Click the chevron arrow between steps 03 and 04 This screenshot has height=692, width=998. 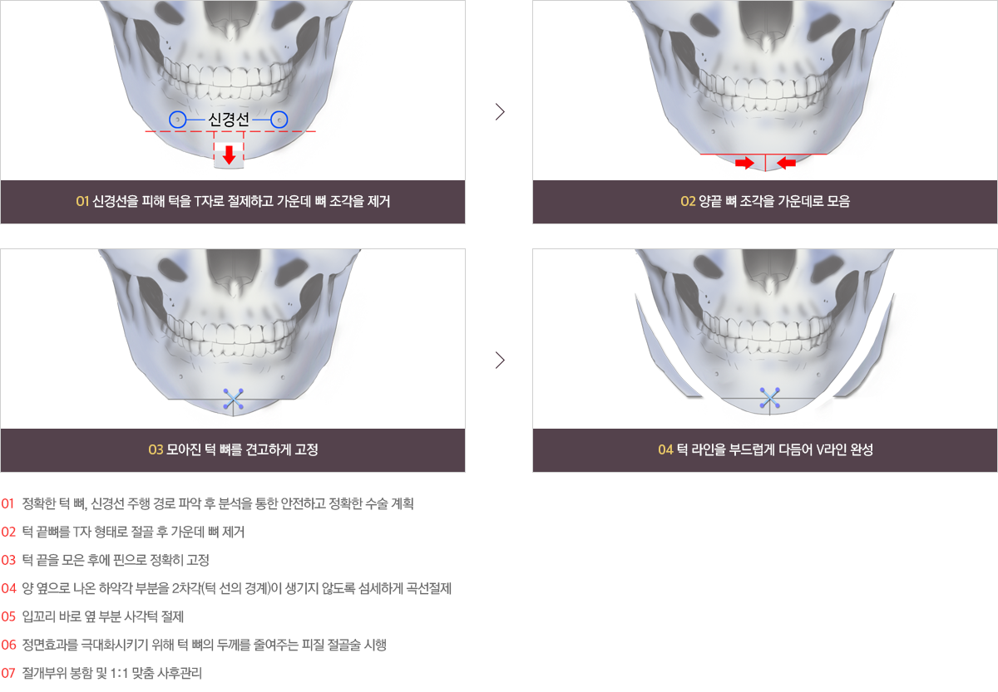500,360
